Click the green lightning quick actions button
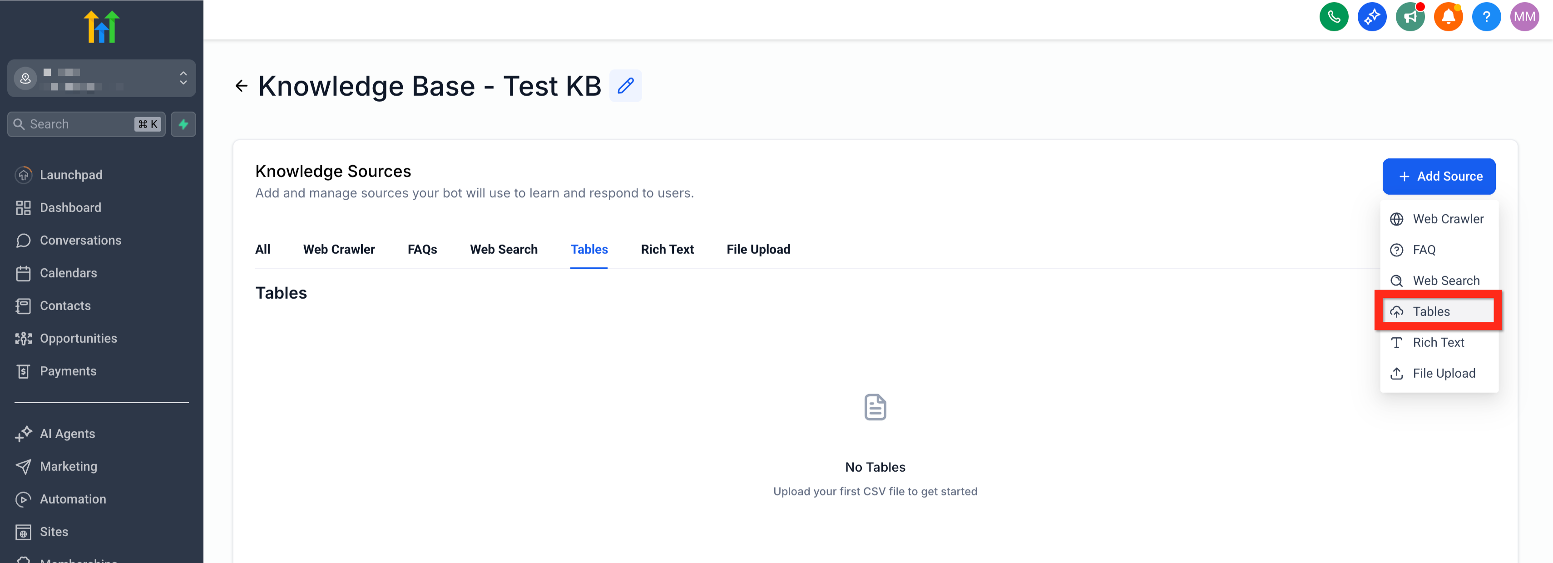Screen dimensions: 1553x563 click(x=183, y=124)
